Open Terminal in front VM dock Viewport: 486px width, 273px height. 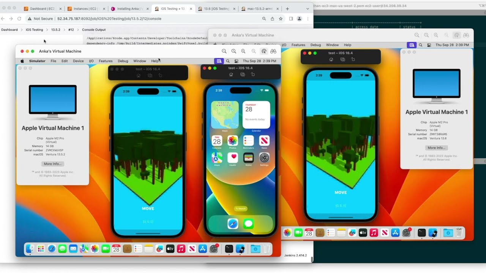pyautogui.click(x=229, y=249)
